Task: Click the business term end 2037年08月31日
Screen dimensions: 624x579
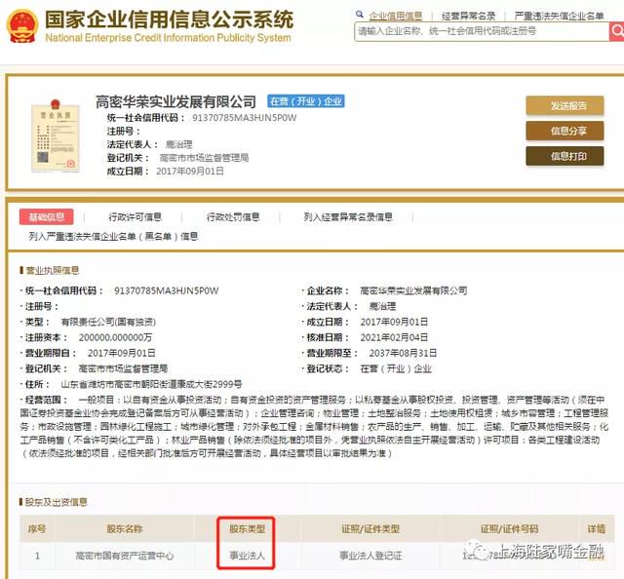Action: pyautogui.click(x=403, y=353)
